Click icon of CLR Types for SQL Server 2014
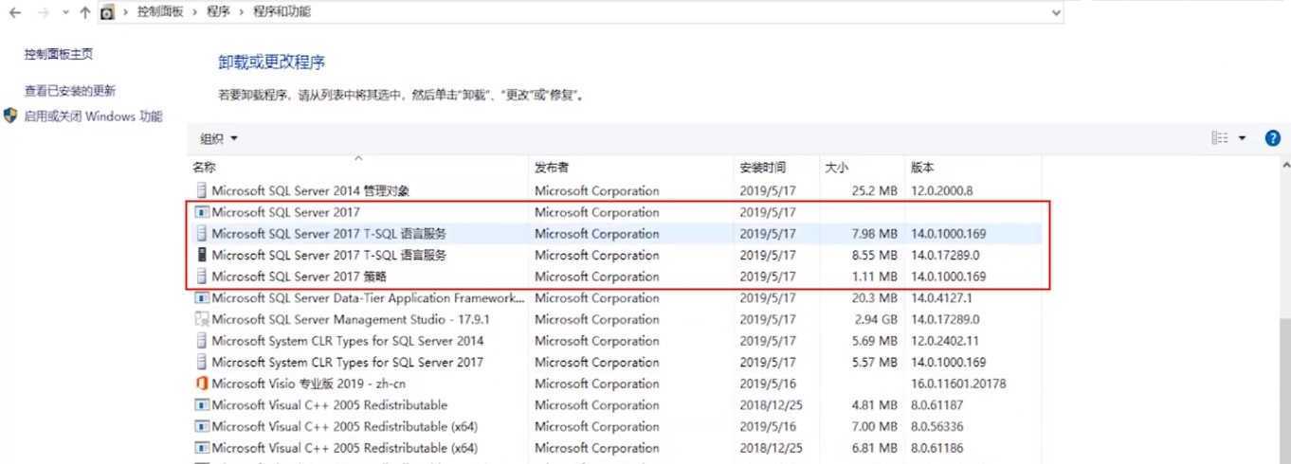 pos(201,340)
